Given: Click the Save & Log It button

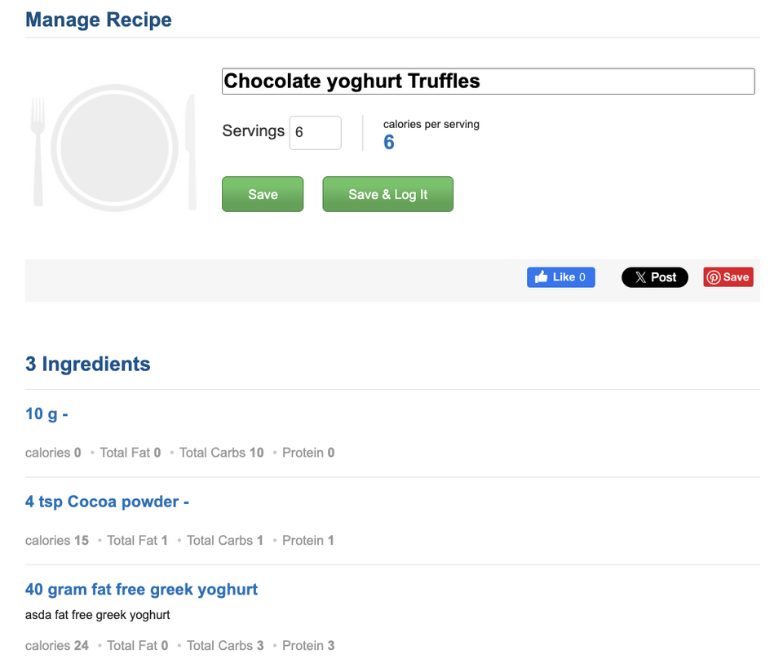Looking at the screenshot, I should click(x=388, y=194).
